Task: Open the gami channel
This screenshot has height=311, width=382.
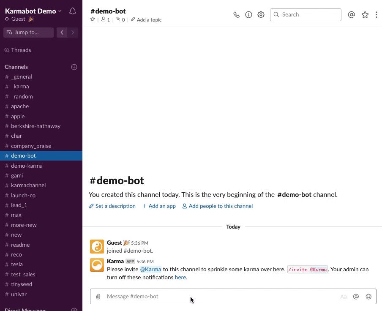Action: click(x=41, y=175)
